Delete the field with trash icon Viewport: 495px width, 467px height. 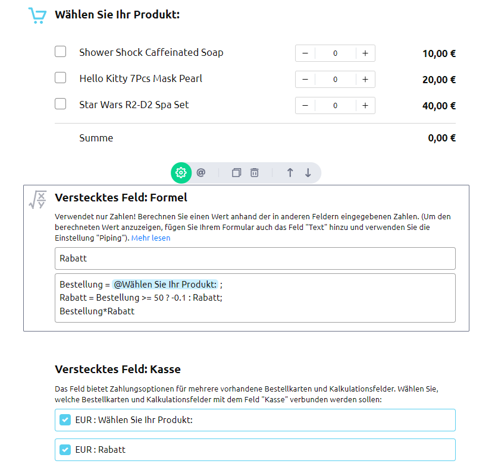pyautogui.click(x=255, y=173)
